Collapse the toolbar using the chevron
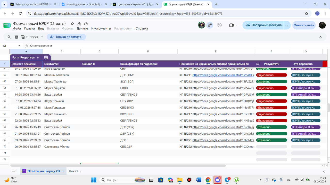This screenshot has width=330, height=185. pyautogui.click(x=320, y=37)
